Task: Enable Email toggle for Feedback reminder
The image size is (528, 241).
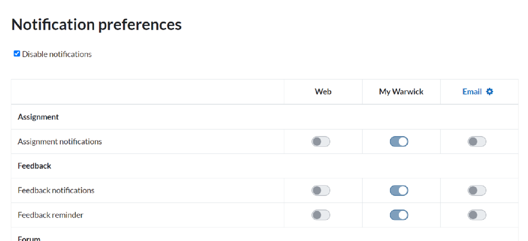Action: (x=477, y=215)
